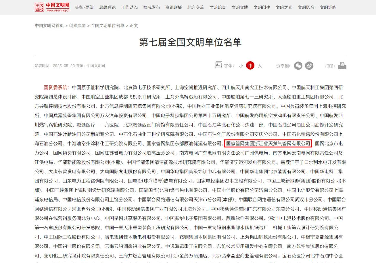Click the text 大连船舶重工集团有限公司
Screen dimensions: 376x263
(x=306, y=97)
